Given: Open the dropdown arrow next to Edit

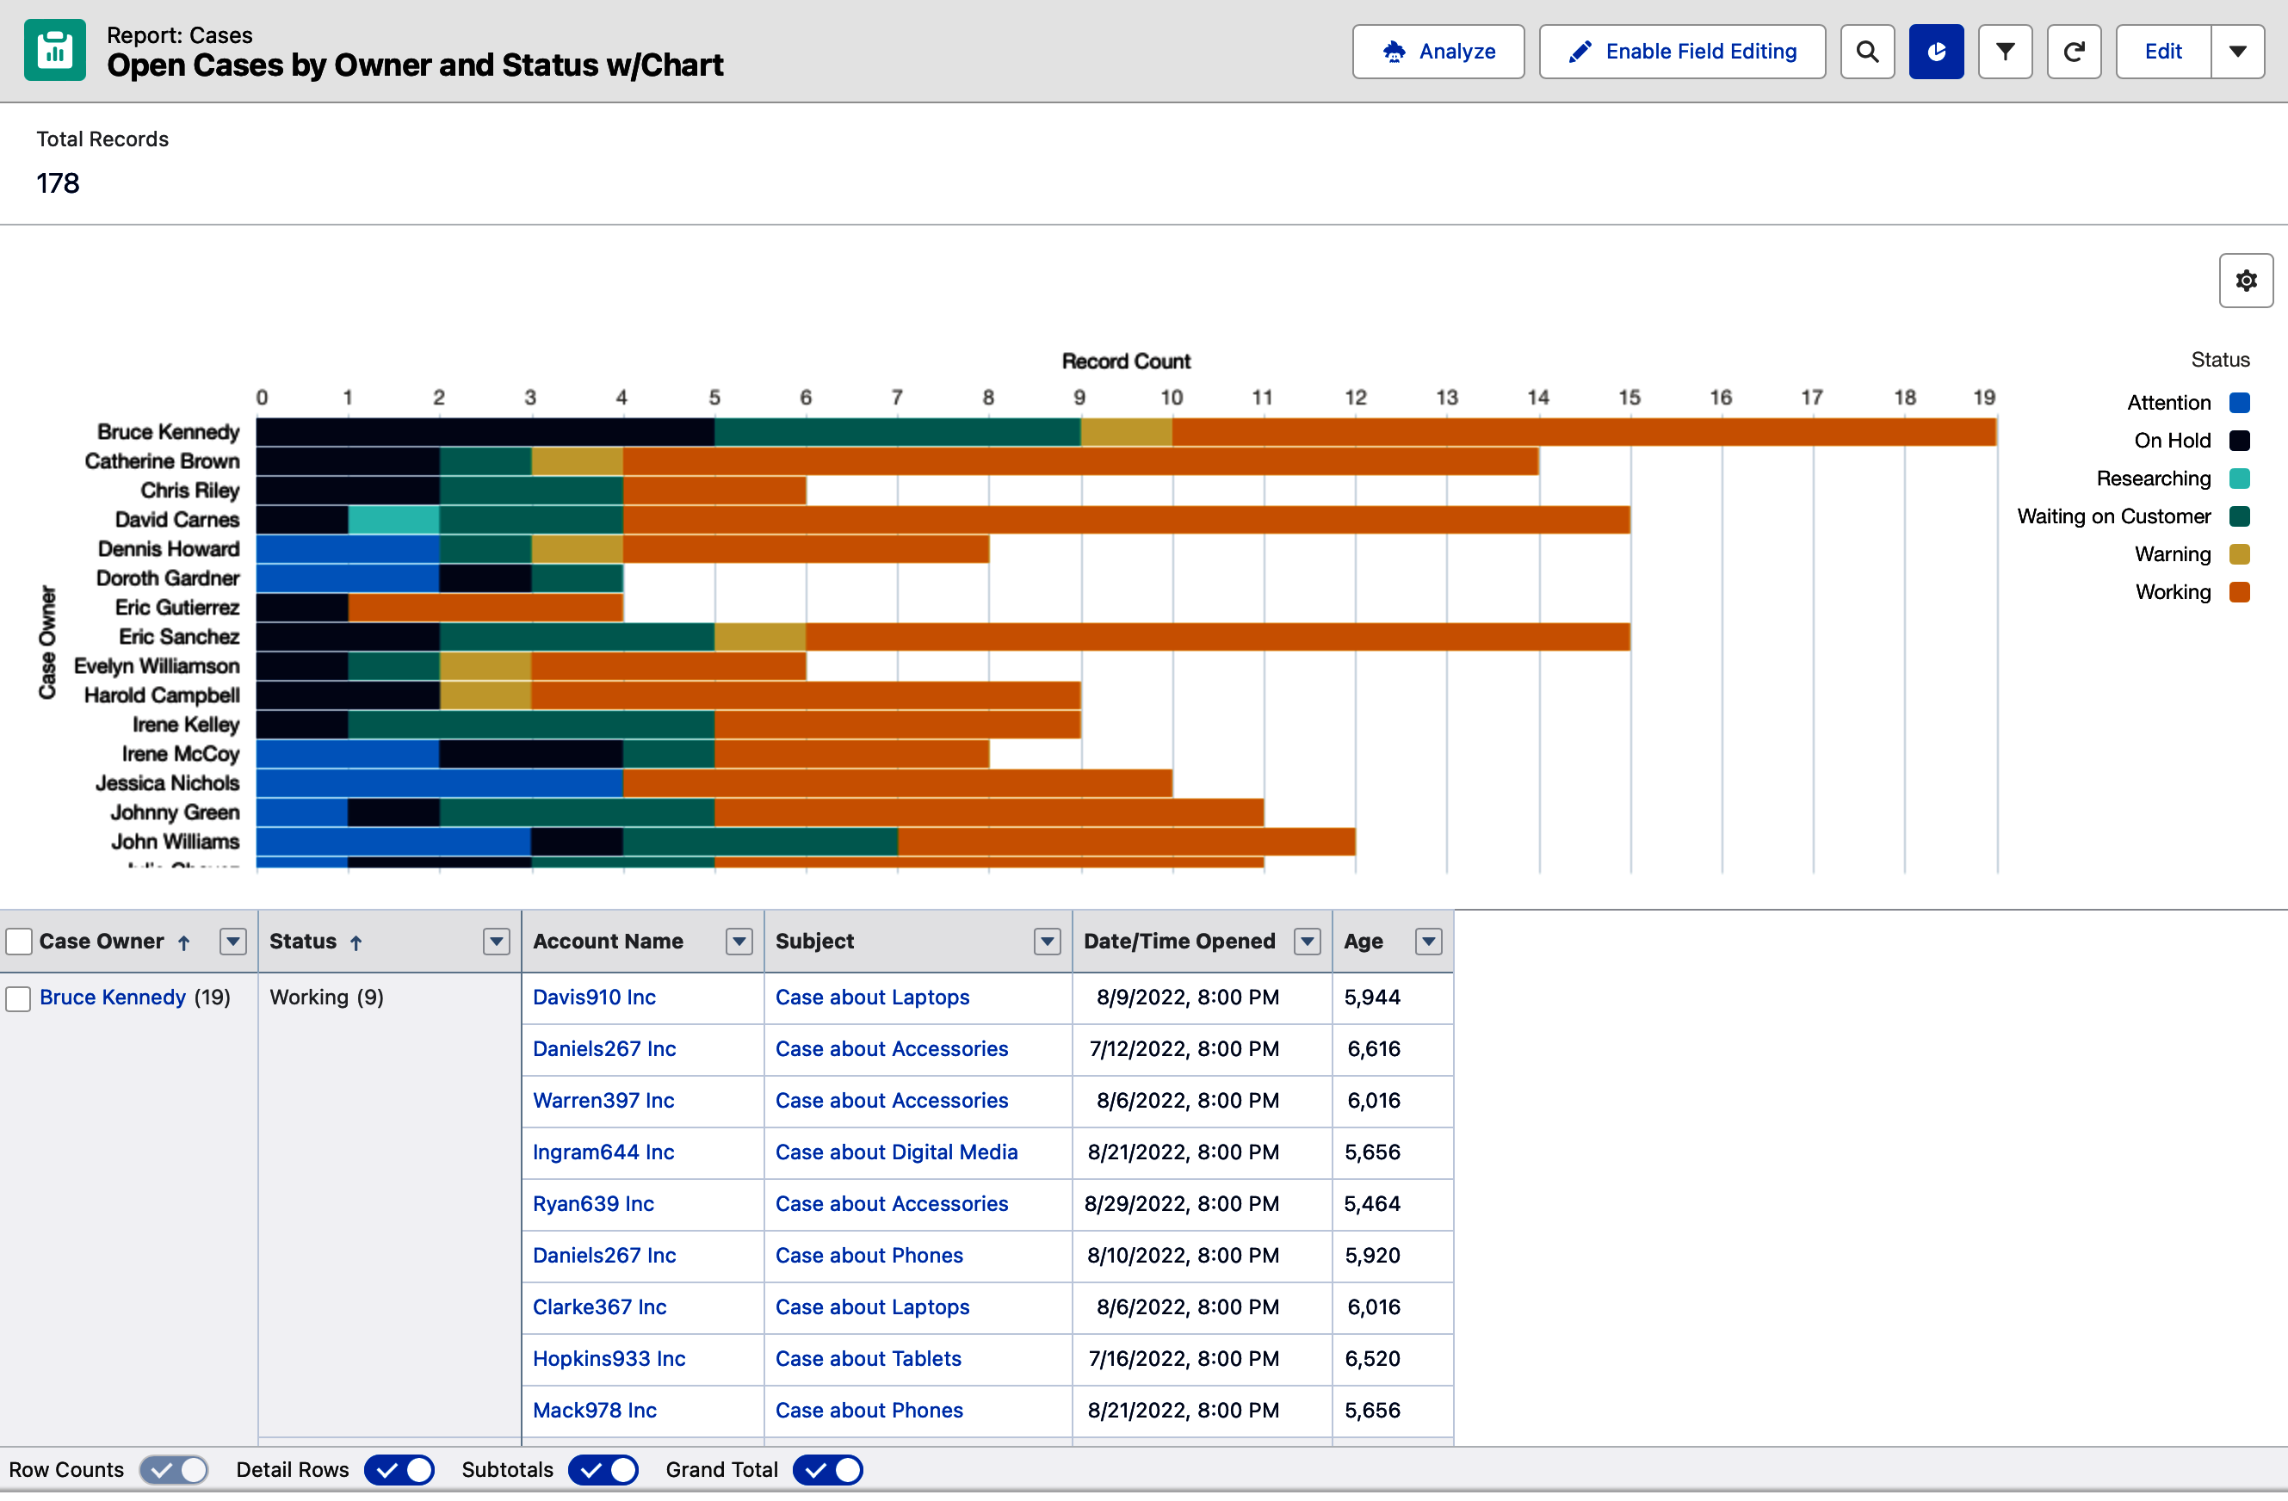Looking at the screenshot, I should pyautogui.click(x=2238, y=52).
